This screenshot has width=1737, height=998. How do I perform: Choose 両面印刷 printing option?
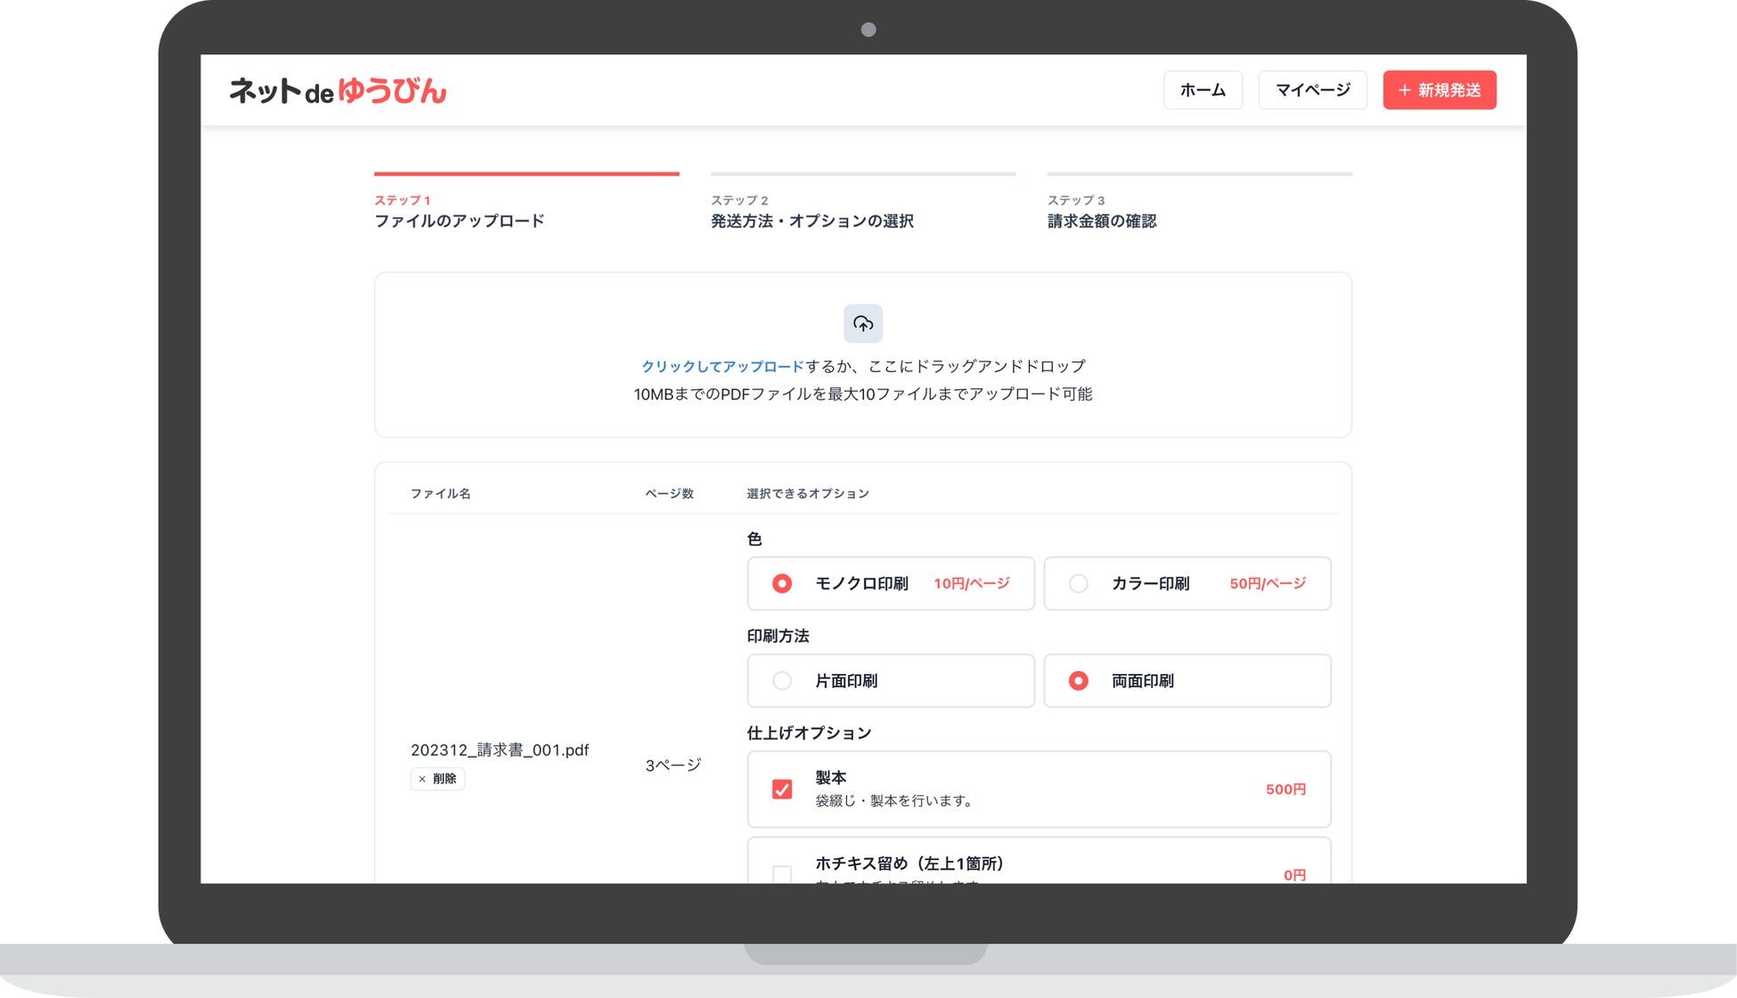tap(1078, 681)
